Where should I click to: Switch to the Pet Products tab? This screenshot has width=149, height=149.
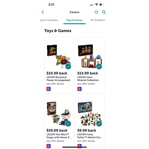98,20
